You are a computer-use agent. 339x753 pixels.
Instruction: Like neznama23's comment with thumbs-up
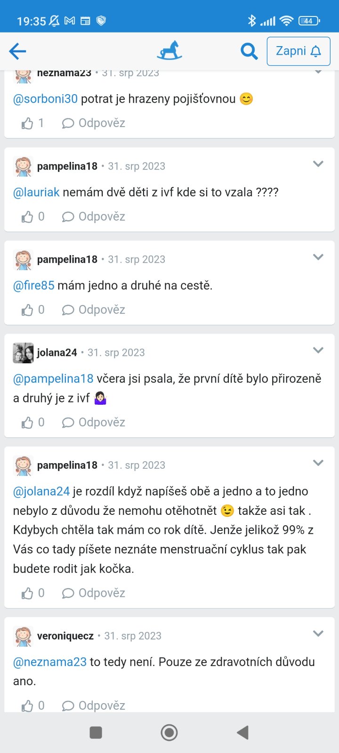[x=27, y=123]
